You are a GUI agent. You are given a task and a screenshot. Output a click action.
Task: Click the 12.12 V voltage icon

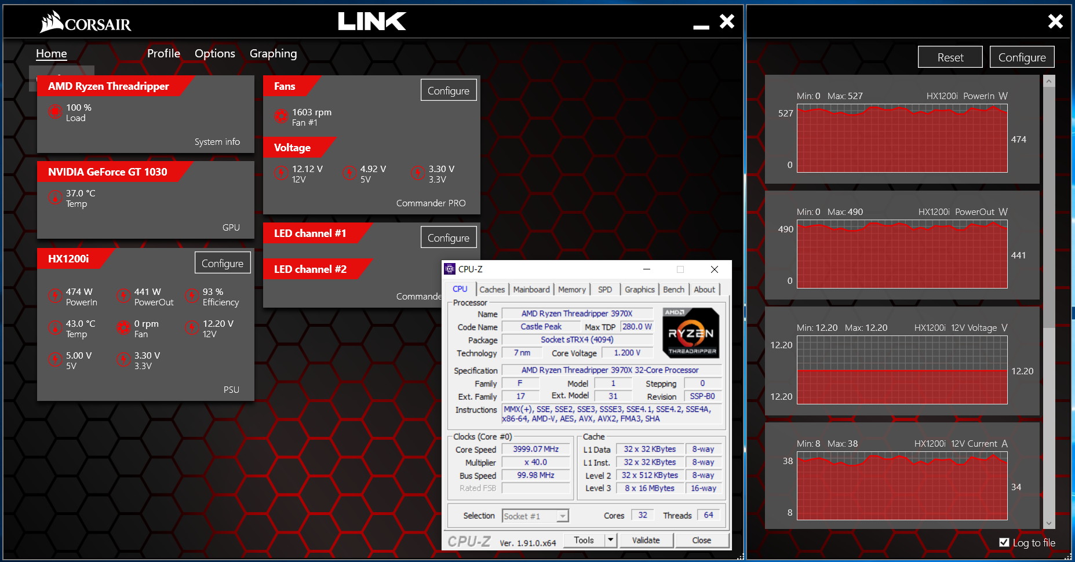coord(281,173)
